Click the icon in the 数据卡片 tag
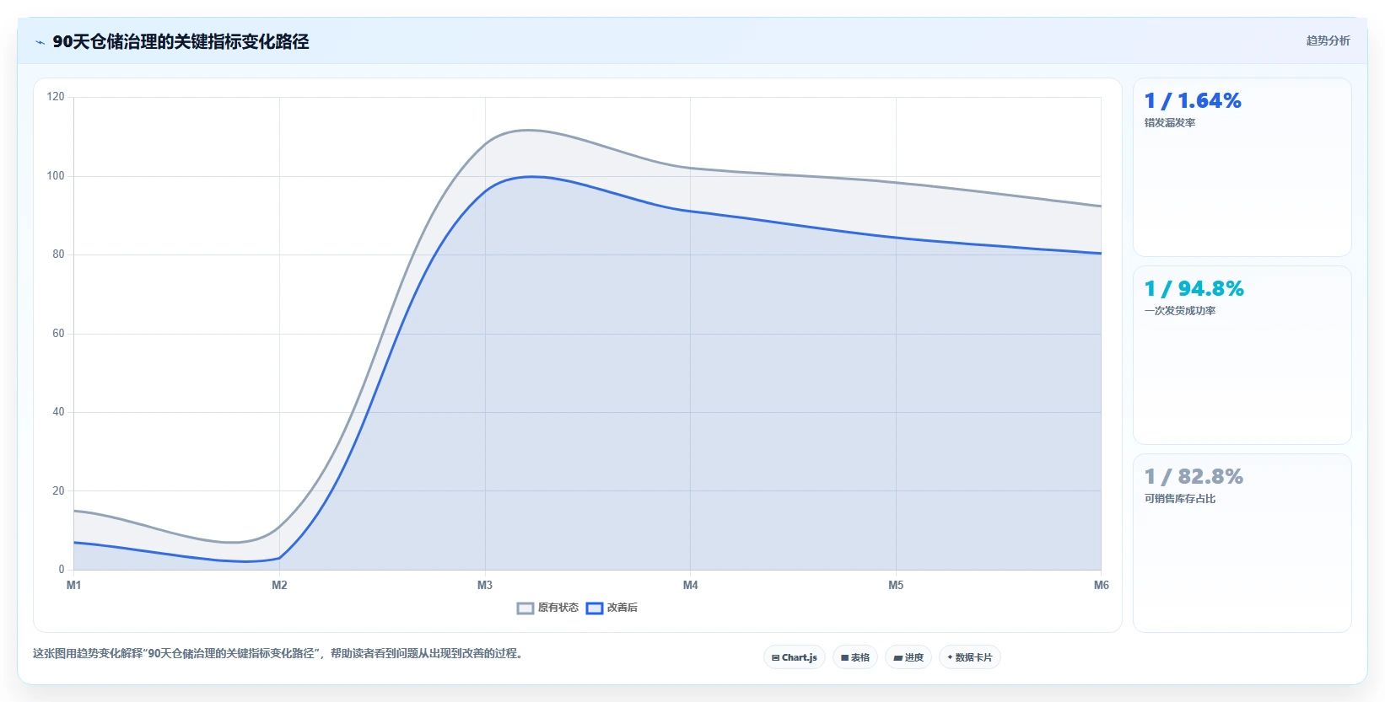This screenshot has width=1385, height=702. [950, 657]
